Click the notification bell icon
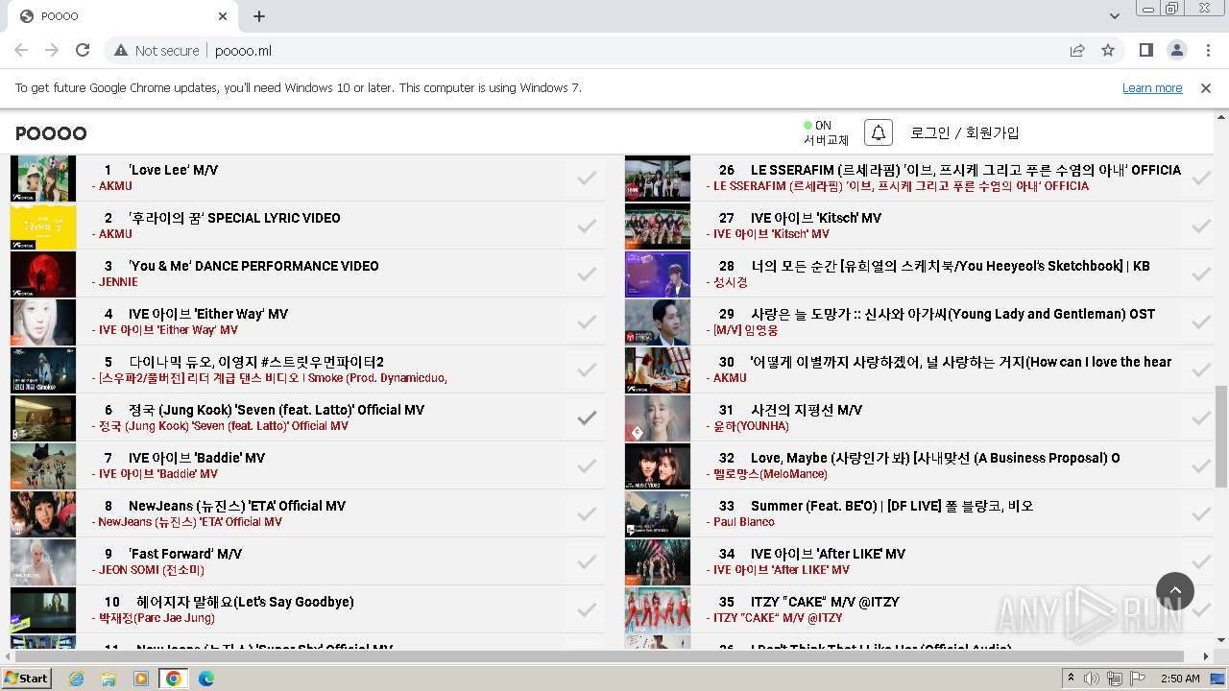 click(x=878, y=132)
